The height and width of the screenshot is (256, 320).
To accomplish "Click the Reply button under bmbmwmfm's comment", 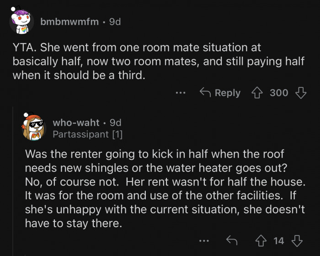I will (220, 93).
